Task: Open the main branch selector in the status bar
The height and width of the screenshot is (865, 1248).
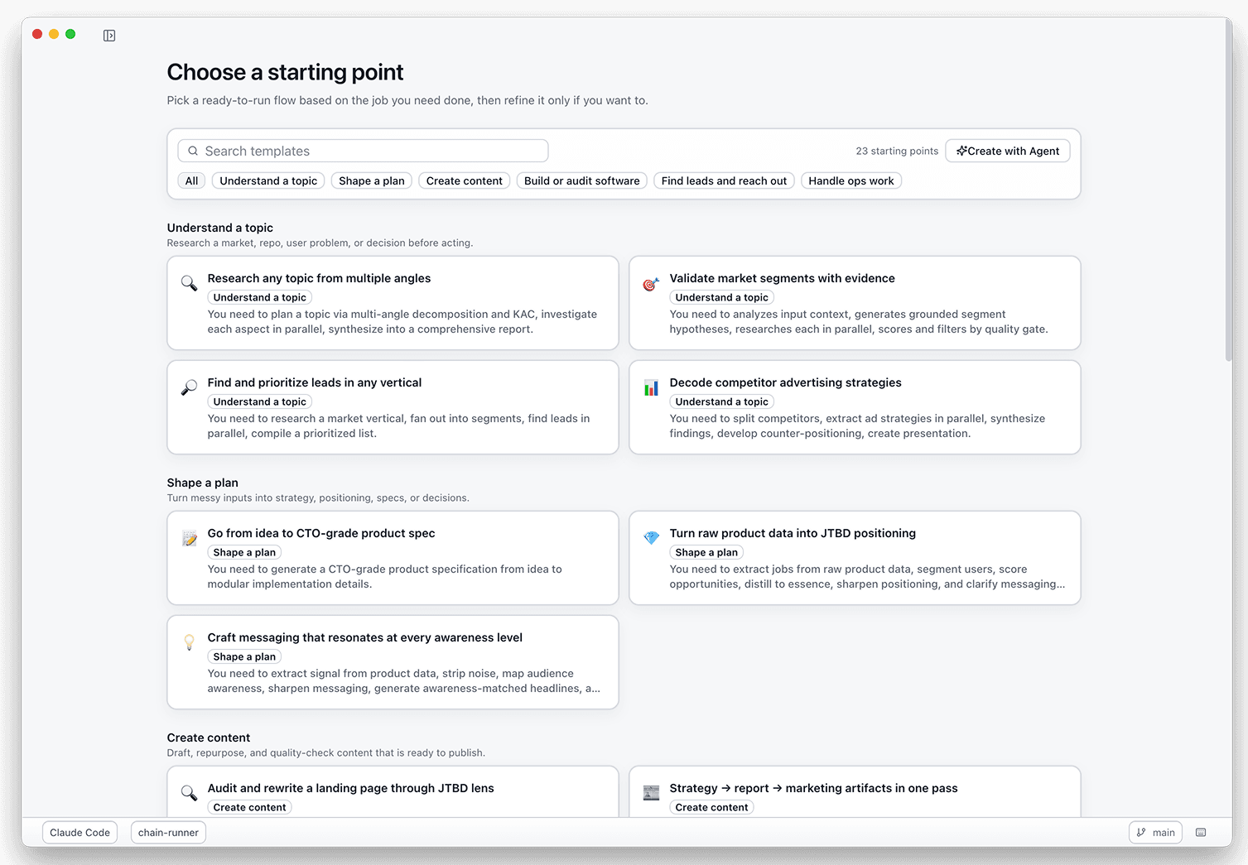Action: pyautogui.click(x=1155, y=832)
